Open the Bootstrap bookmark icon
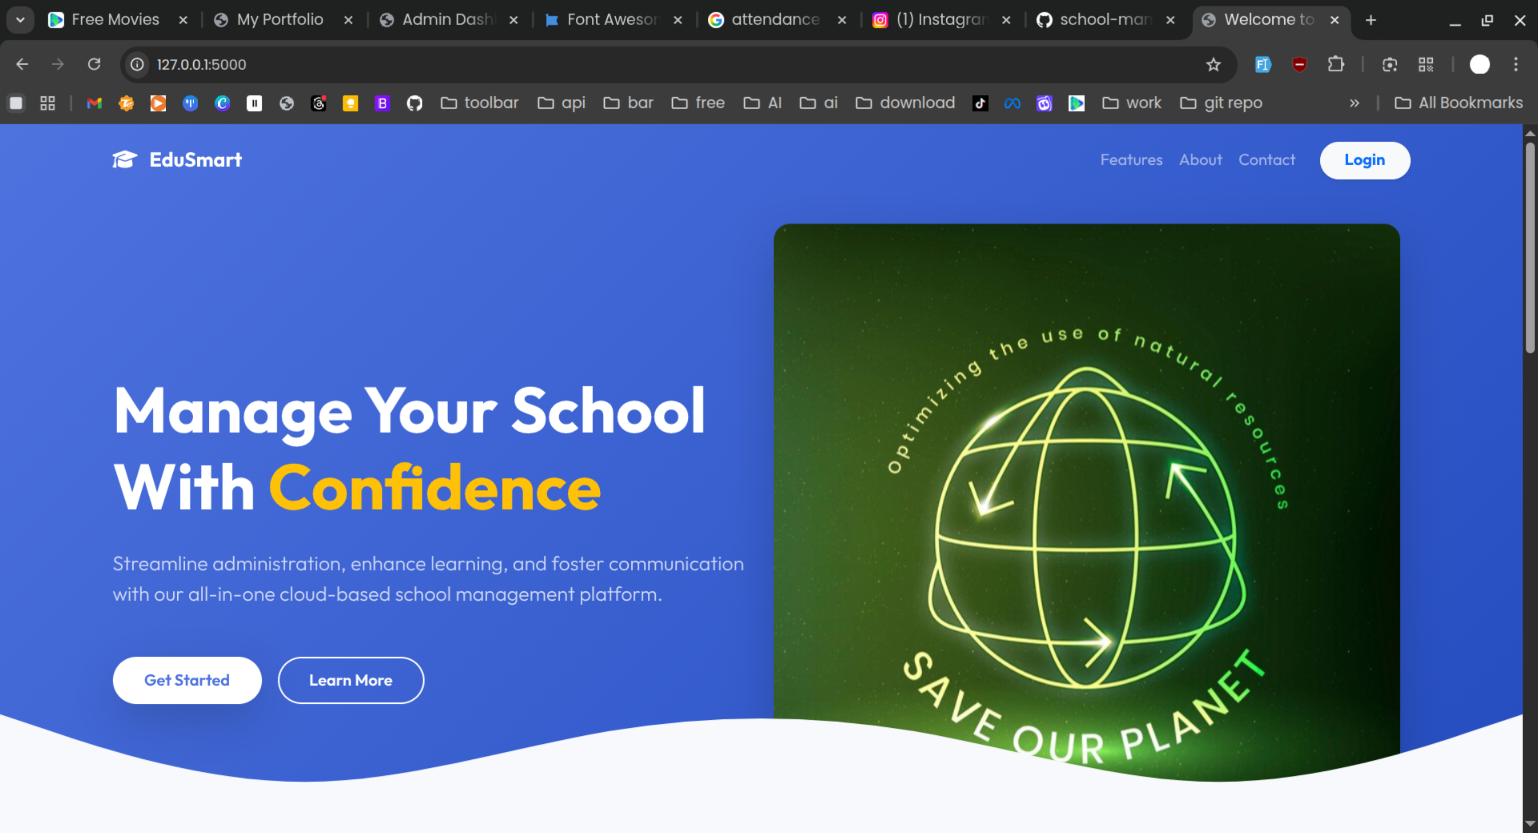 tap(382, 103)
